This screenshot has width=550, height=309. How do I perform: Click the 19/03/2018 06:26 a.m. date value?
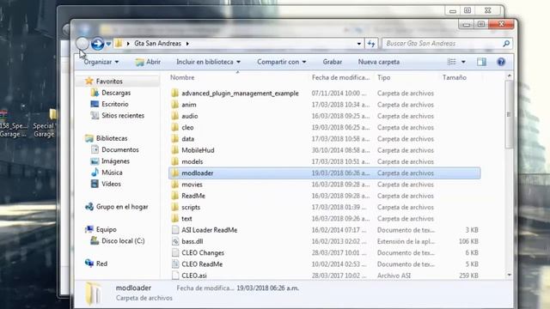[x=268, y=288]
